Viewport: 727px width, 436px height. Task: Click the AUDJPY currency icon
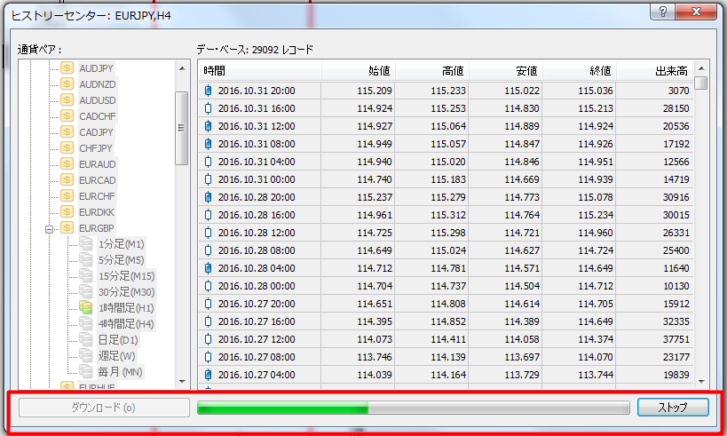pos(67,68)
